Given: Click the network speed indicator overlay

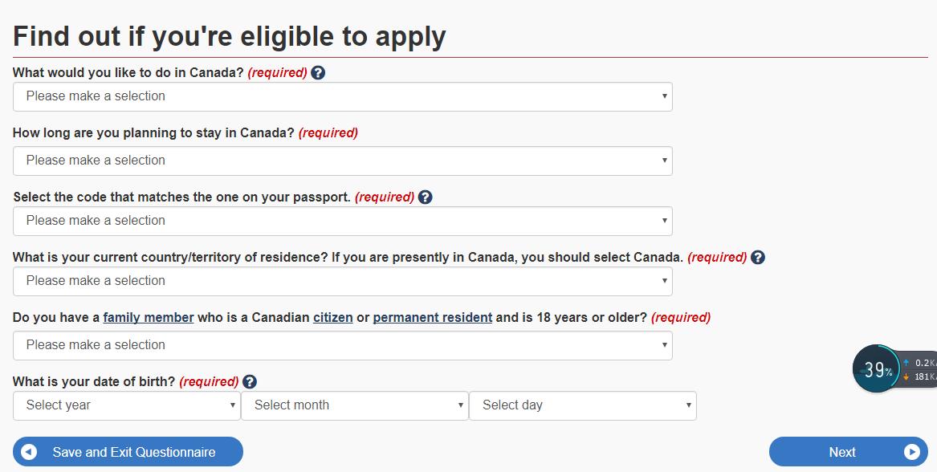Looking at the screenshot, I should point(920,369).
